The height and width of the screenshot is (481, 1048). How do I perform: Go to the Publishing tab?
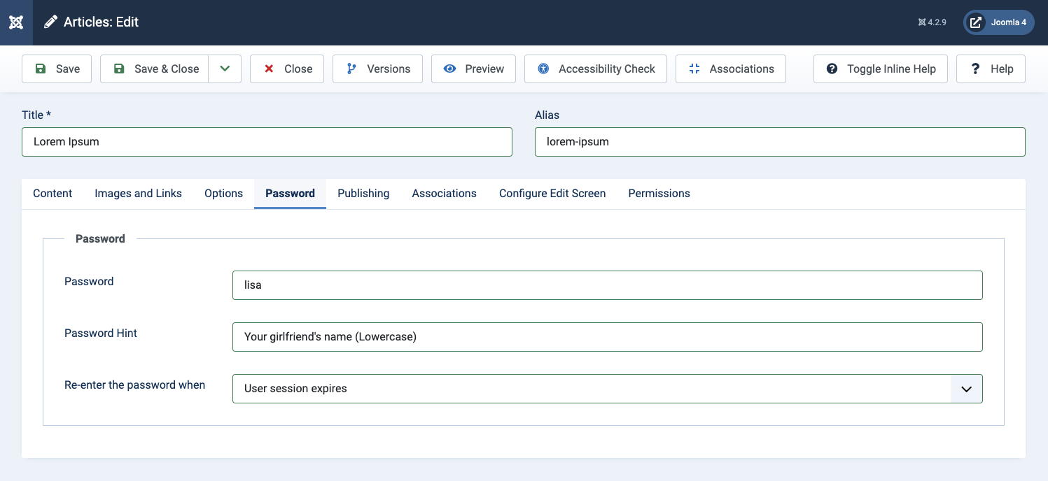coord(363,194)
